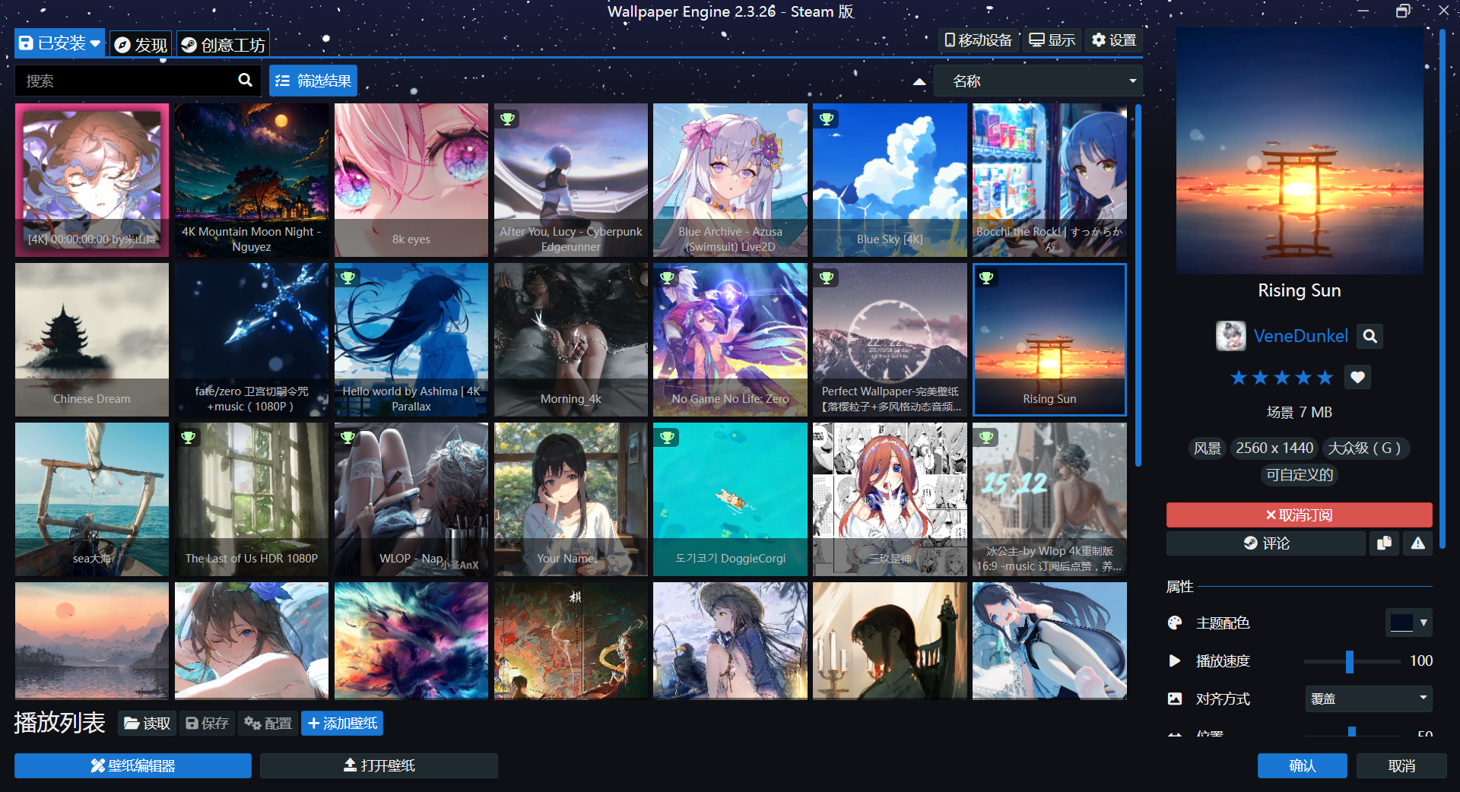This screenshot has height=792, width=1460.
Task: Click the trophy badge on No Game No Life: Zero
Action: [667, 278]
